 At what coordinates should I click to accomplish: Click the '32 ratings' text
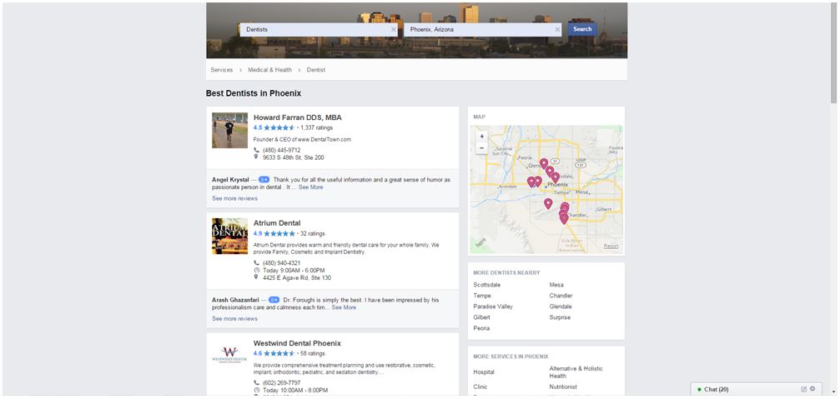(312, 234)
